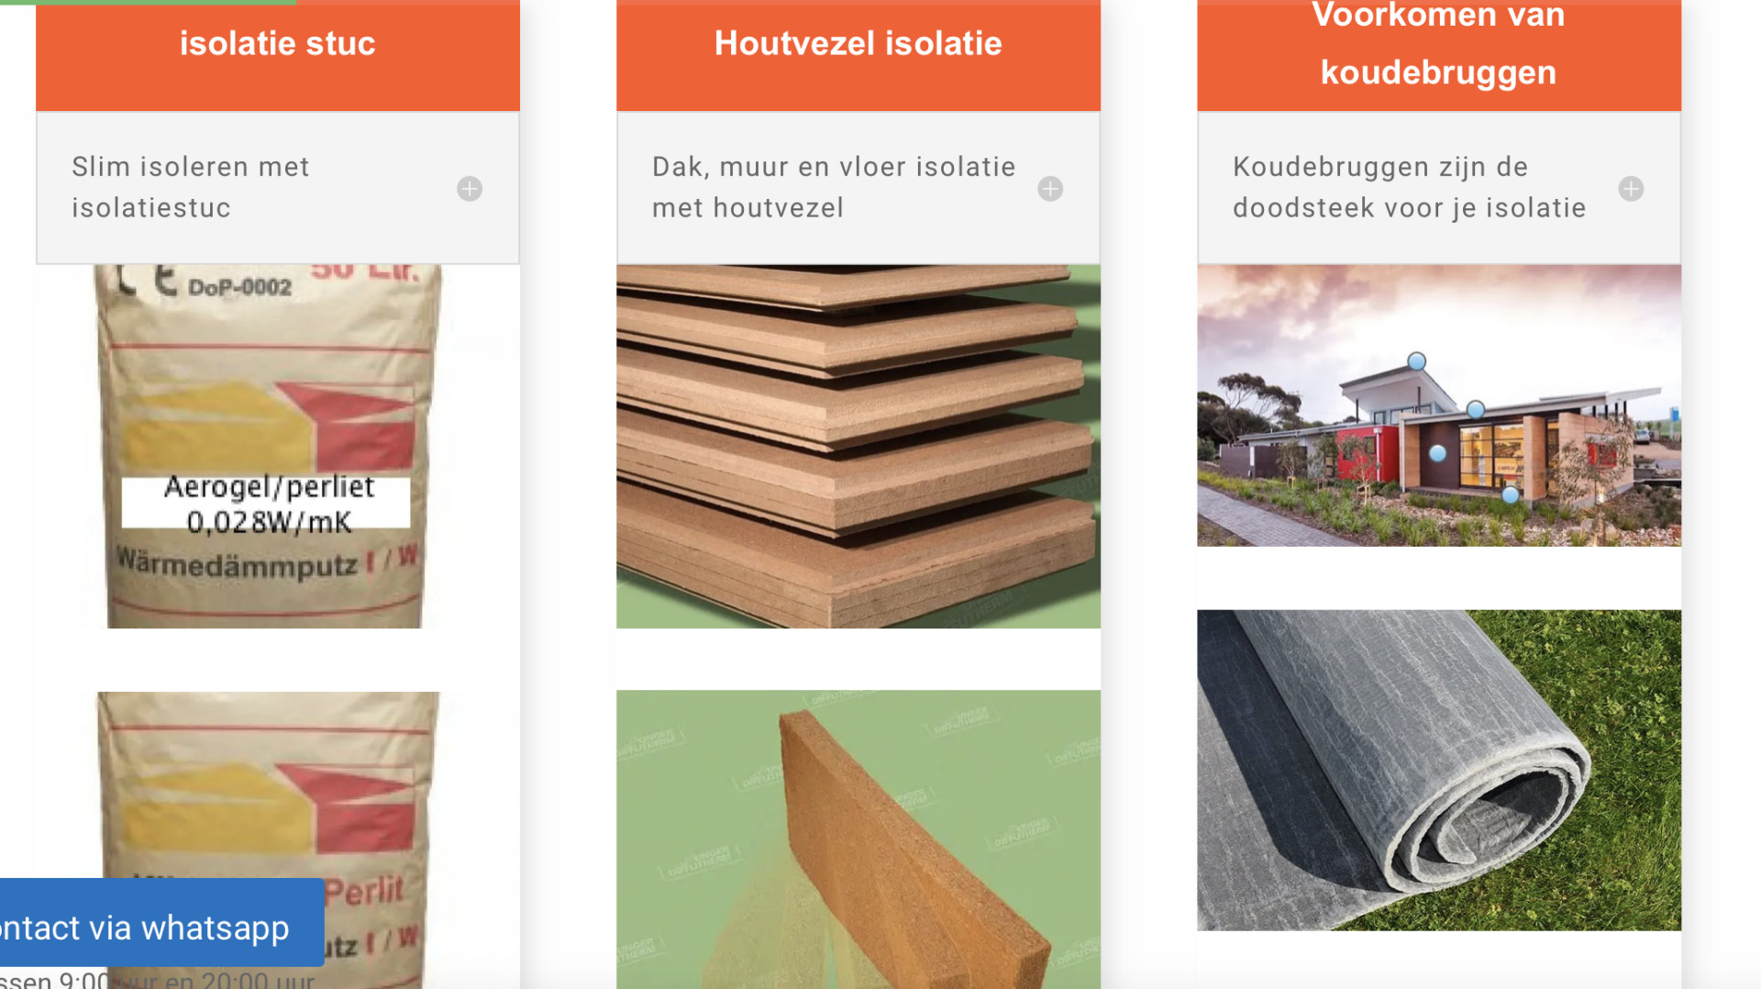Viewport: 1761px width, 989px height.
Task: Click plus icon beside houtvezel text
Action: coord(1050,189)
